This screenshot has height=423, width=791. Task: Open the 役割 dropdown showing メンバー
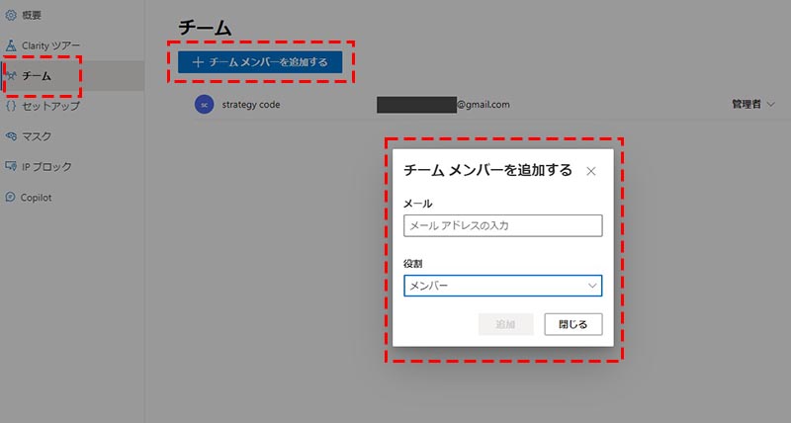point(502,286)
